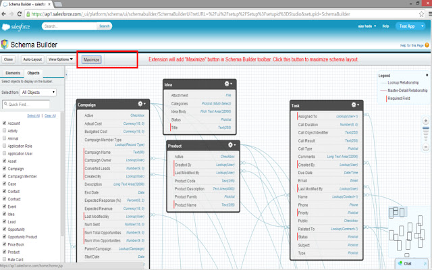Bookmark page with star icon
This screenshot has width=432, height=270.
pyautogui.click(x=421, y=14)
